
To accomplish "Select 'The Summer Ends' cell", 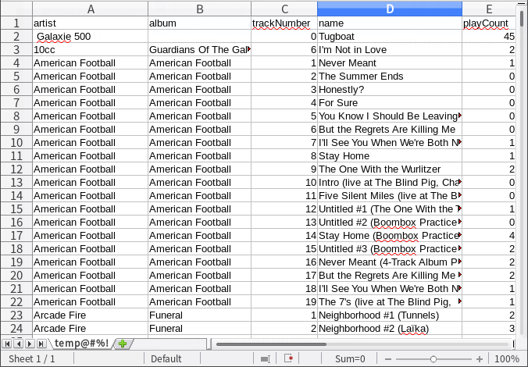I will [x=390, y=76].
